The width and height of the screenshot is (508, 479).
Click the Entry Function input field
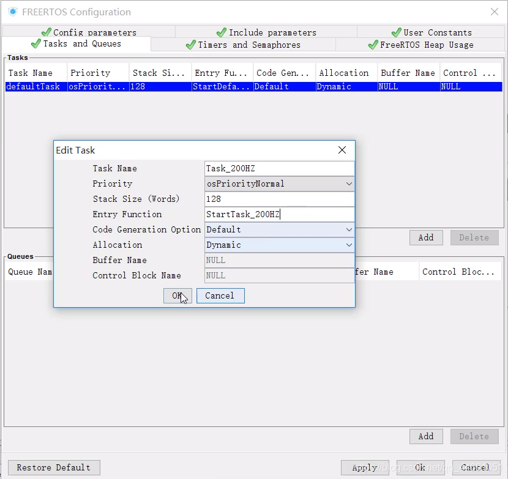[280, 214]
